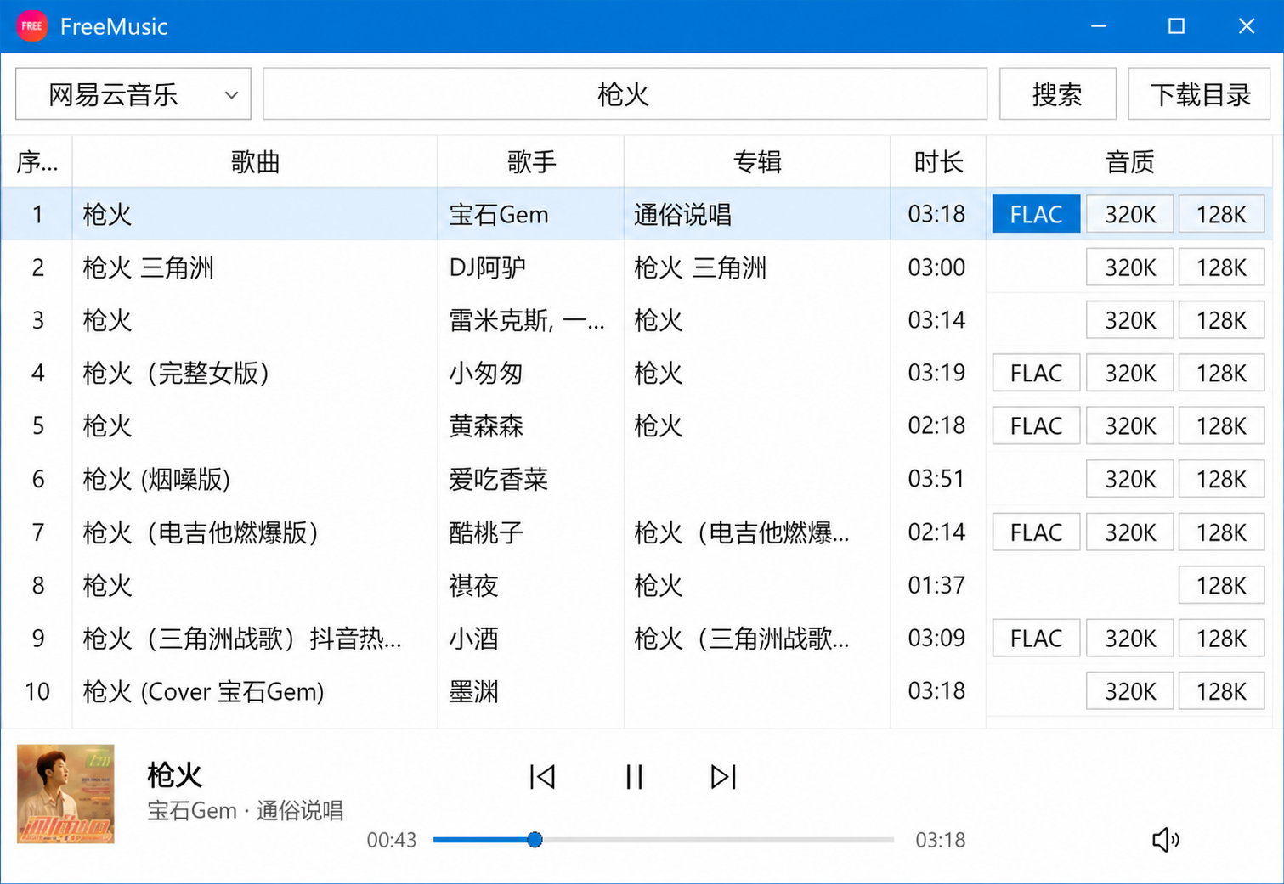Select song 枪火（电吉他燃爆版）title
Image resolution: width=1284 pixels, height=884 pixels.
(x=201, y=532)
